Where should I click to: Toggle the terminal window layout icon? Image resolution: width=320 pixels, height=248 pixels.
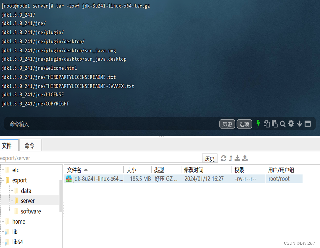tap(307, 124)
